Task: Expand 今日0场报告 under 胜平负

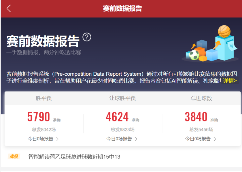Action: point(44,139)
